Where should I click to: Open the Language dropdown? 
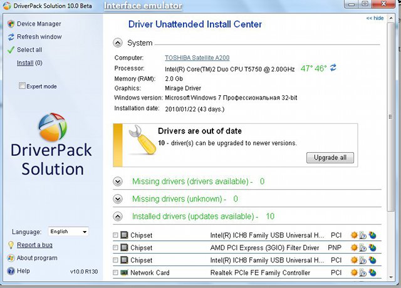pyautogui.click(x=68, y=232)
